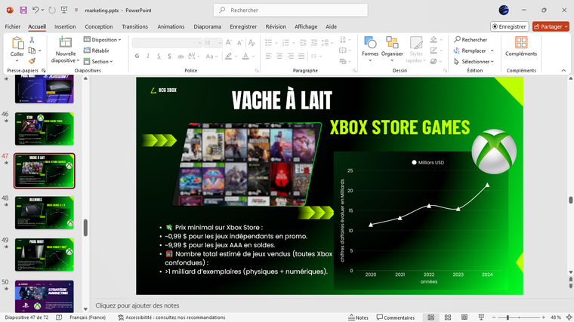Viewport: 574px width, 322px height.
Task: Toggle the Notes pane in status bar
Action: pos(358,317)
